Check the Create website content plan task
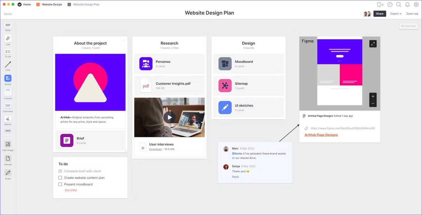 click(60, 177)
